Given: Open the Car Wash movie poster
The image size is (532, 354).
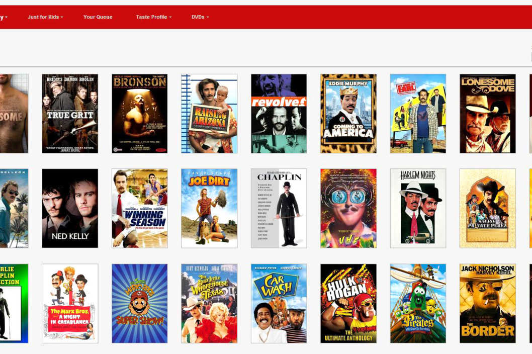Looking at the screenshot, I should click(x=279, y=303).
